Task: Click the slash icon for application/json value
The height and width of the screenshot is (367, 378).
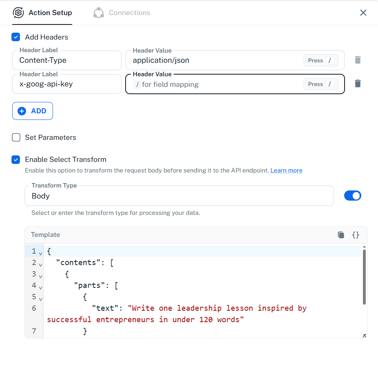Action: tap(330, 60)
